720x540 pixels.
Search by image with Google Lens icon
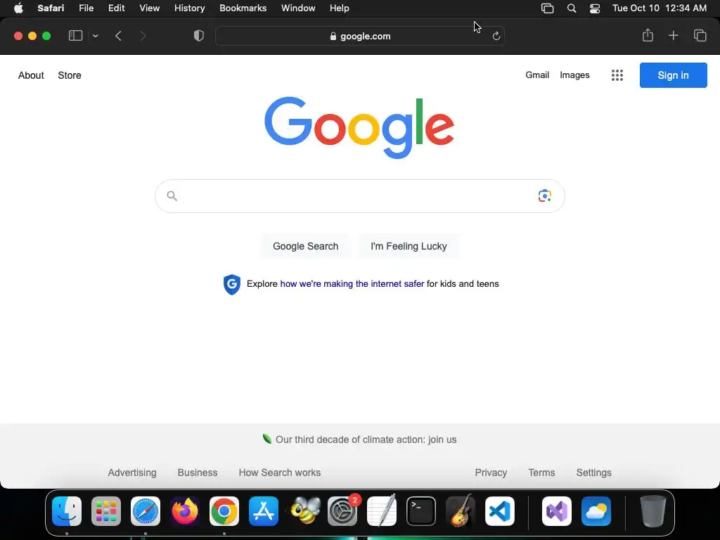[x=545, y=195]
